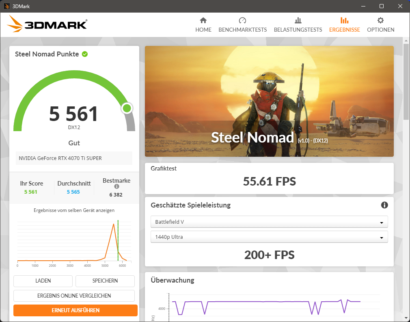Click the 3DMark title bar app icon
The image size is (410, 322).
pyautogui.click(x=7, y=6)
